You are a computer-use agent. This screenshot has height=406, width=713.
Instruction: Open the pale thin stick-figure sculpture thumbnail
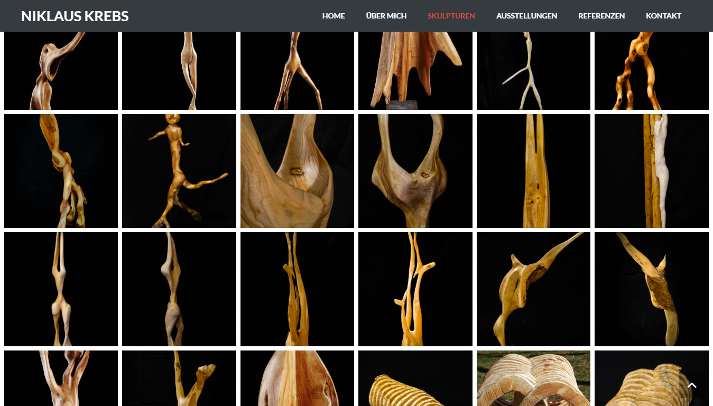tap(533, 70)
